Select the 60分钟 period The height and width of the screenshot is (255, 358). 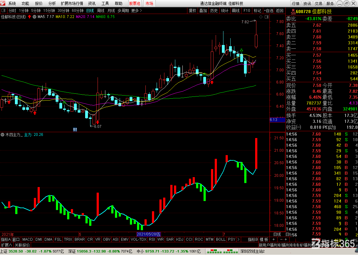pyautogui.click(x=78, y=11)
